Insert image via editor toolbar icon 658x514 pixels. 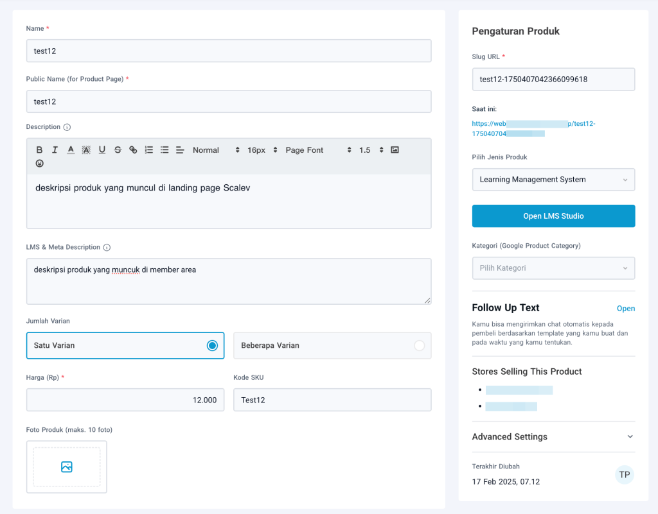[x=395, y=150]
